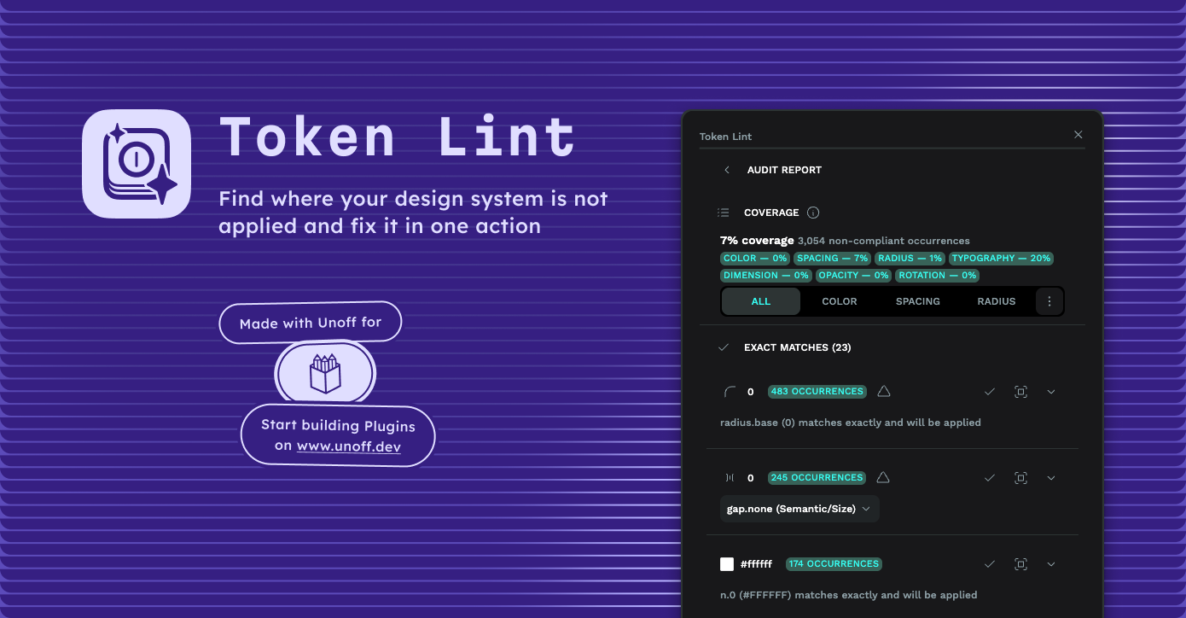
Task: Click the COLOR — 0% coverage tag
Action: [755, 258]
